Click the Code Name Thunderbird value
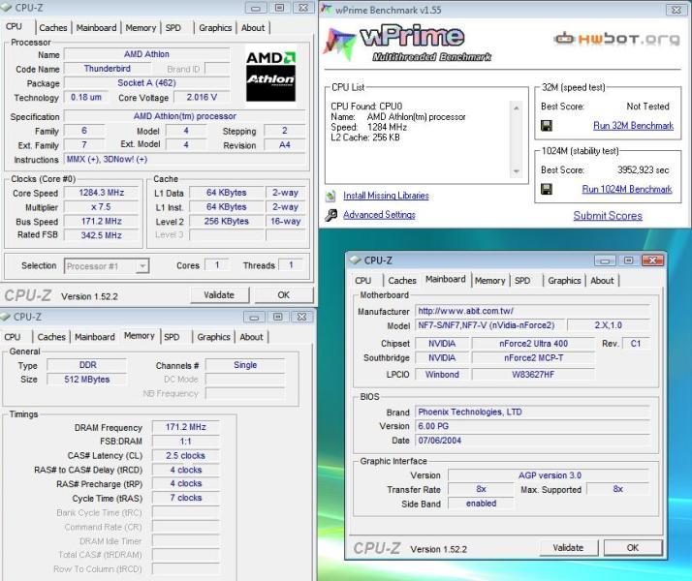 point(108,69)
